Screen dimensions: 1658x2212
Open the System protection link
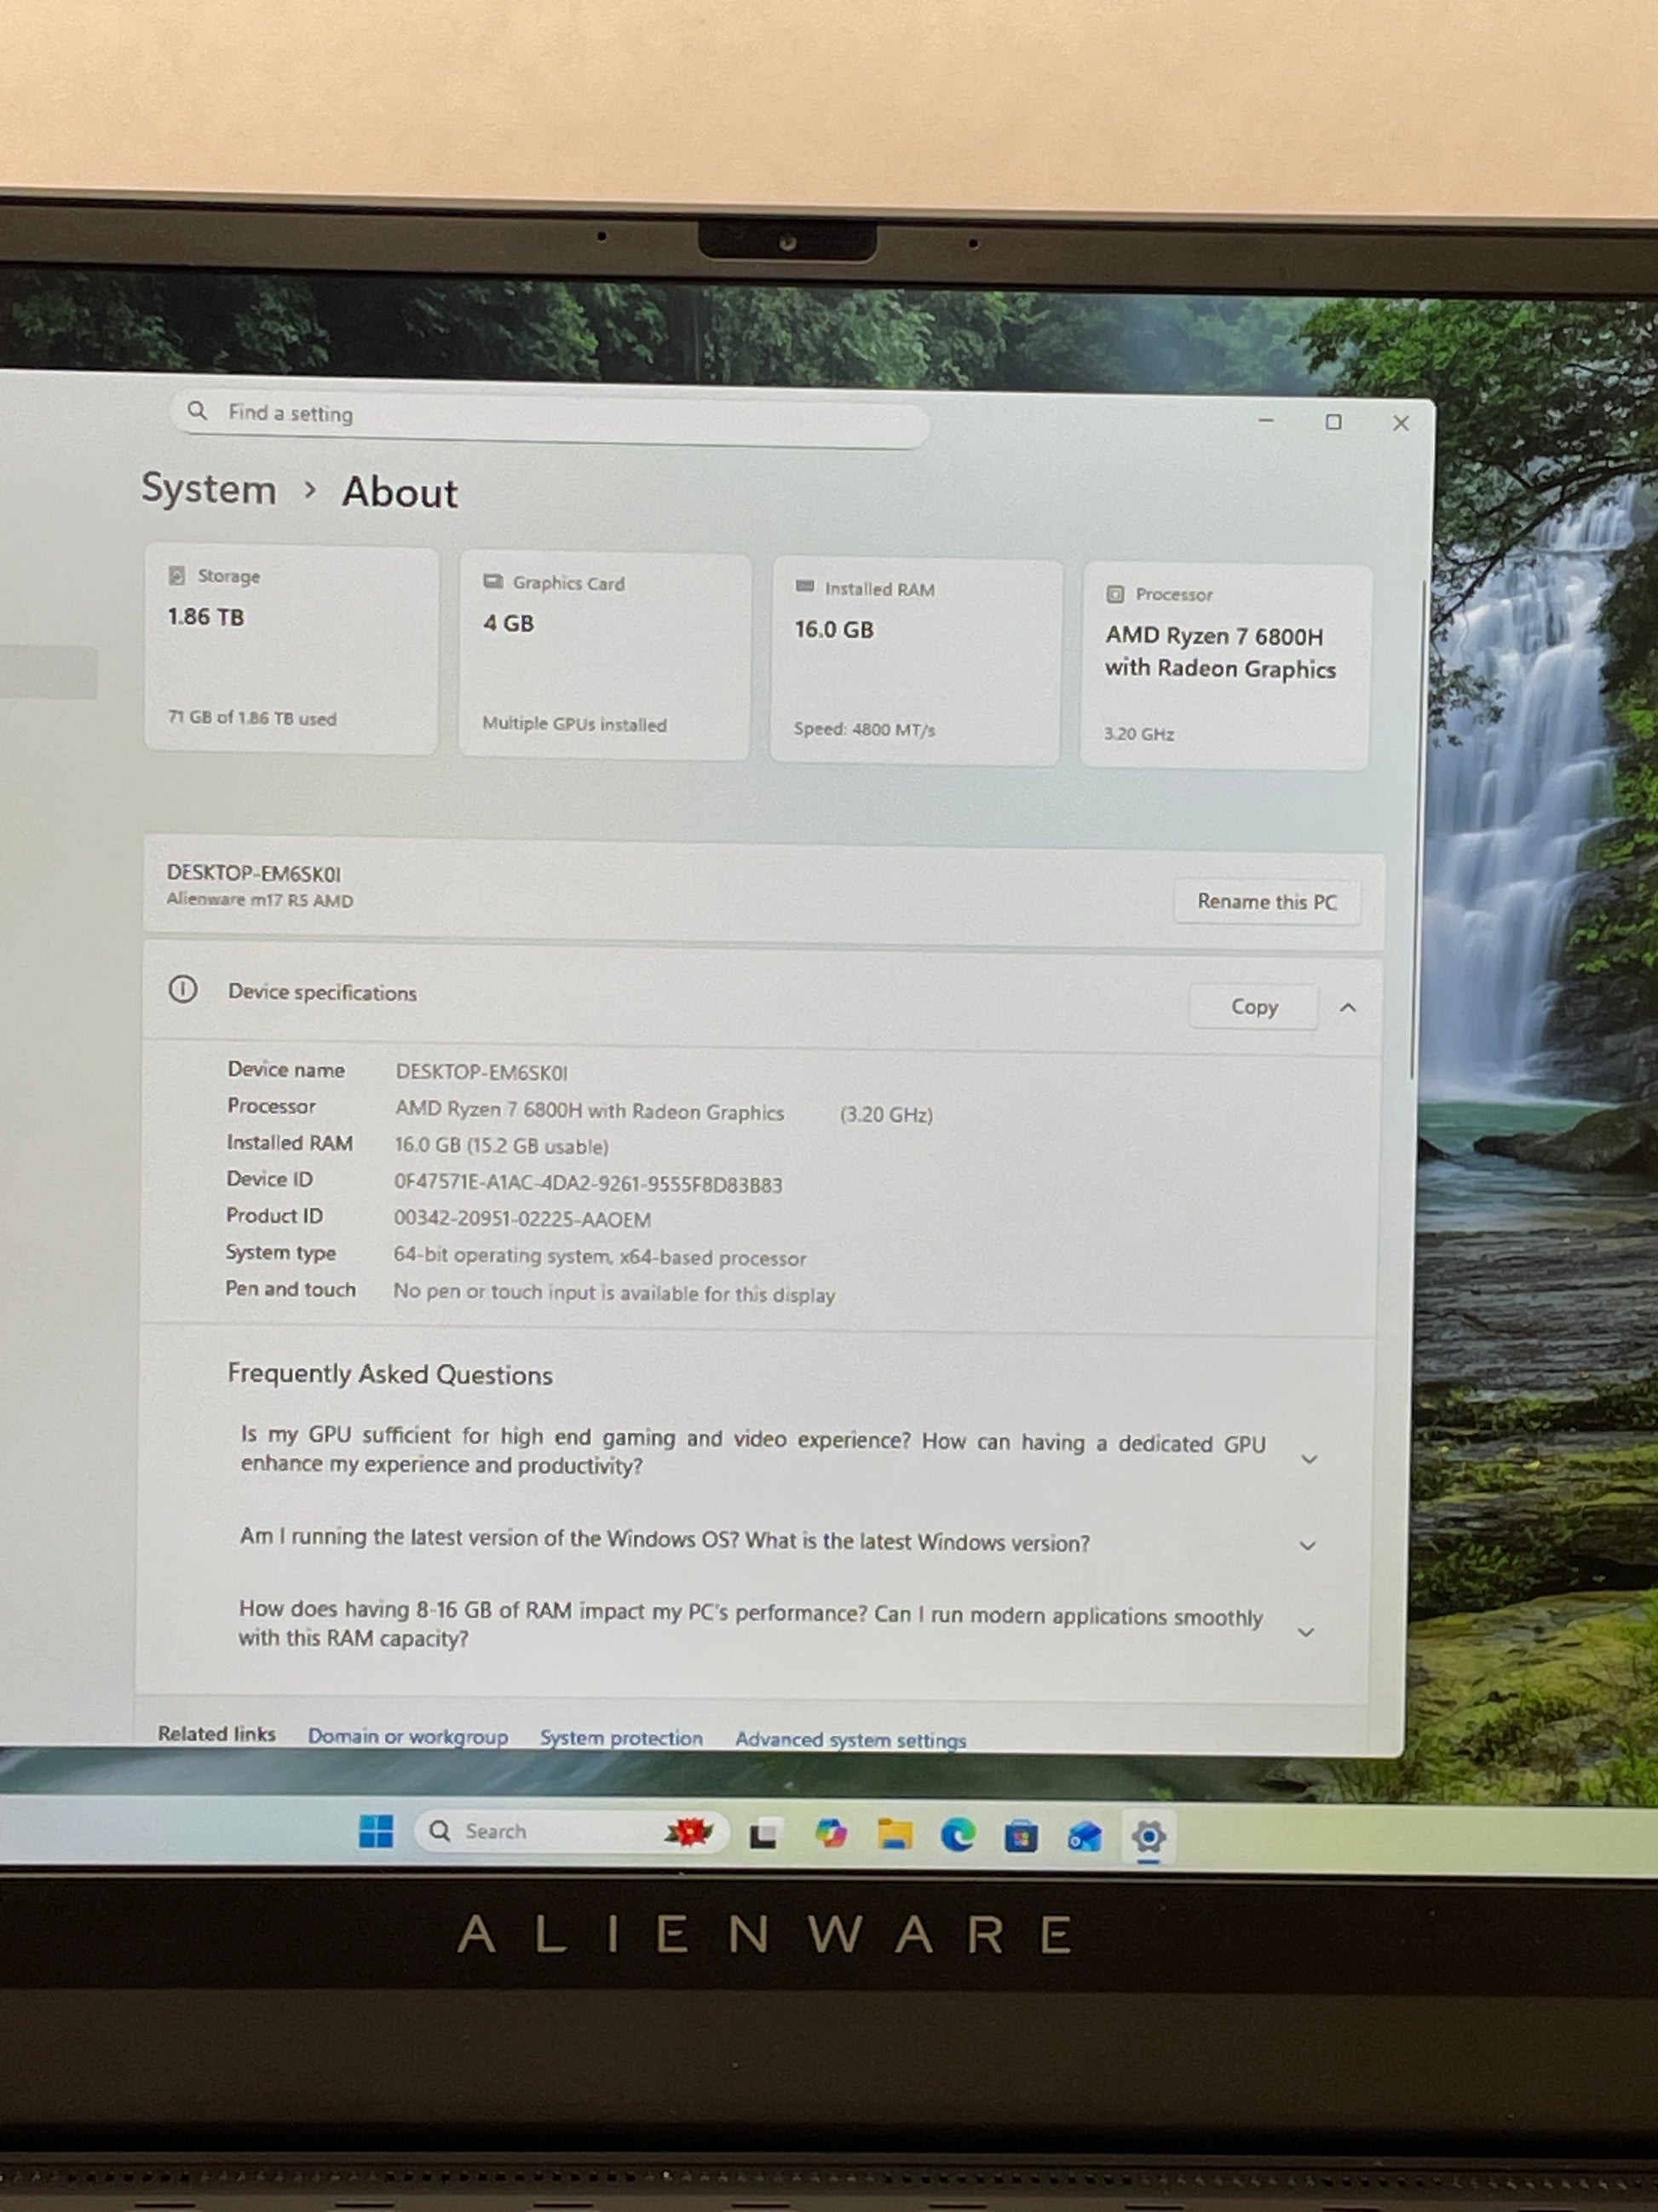point(620,1738)
